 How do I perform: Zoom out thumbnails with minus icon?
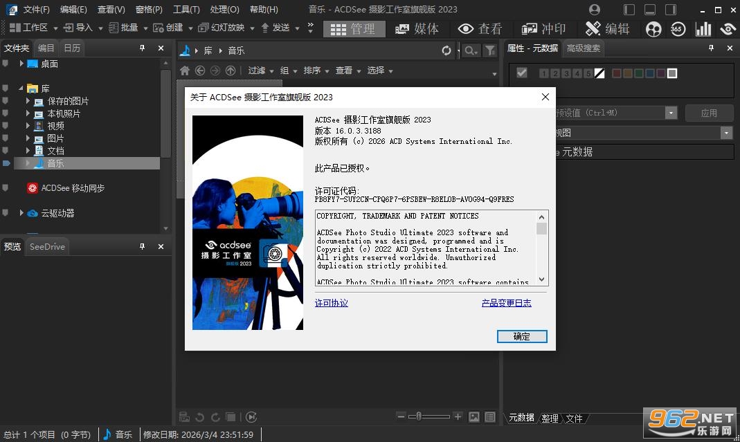tap(401, 416)
